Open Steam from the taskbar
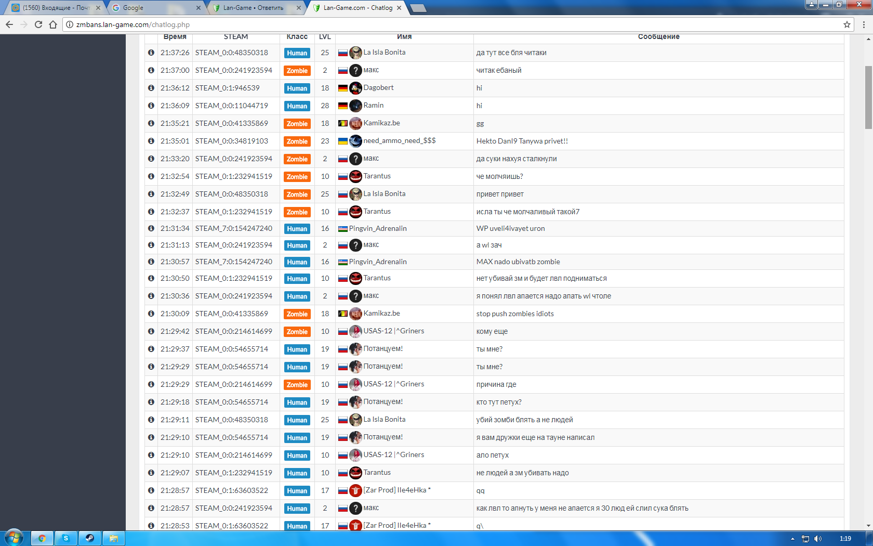 pos(89,538)
